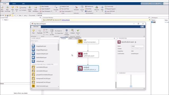Switch to the HOME ribbon tab
Viewport: 169px width, 95px height.
tap(4, 4)
